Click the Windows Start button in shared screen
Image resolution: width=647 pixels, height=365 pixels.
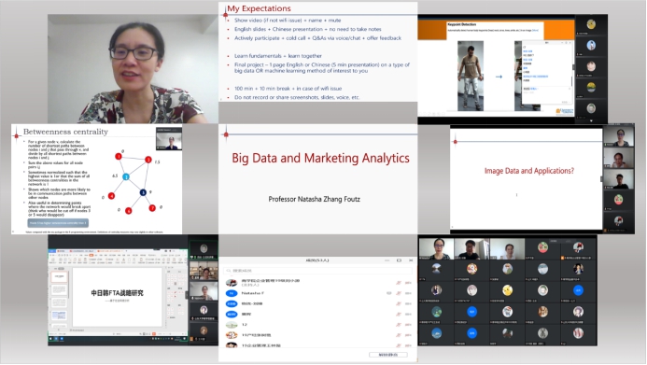pyautogui.click(x=51, y=339)
